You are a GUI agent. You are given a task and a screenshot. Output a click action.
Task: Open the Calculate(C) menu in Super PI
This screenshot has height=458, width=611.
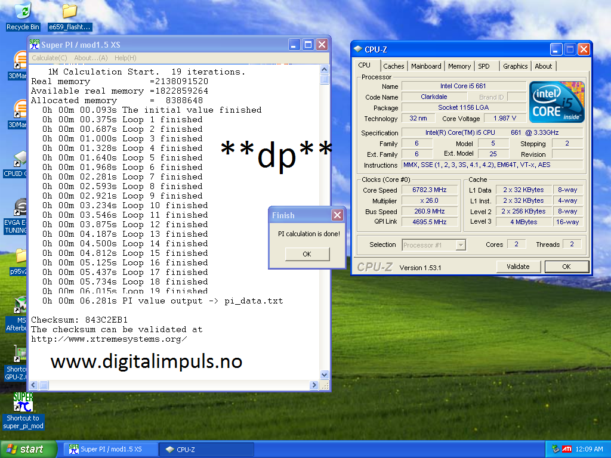pos(49,58)
